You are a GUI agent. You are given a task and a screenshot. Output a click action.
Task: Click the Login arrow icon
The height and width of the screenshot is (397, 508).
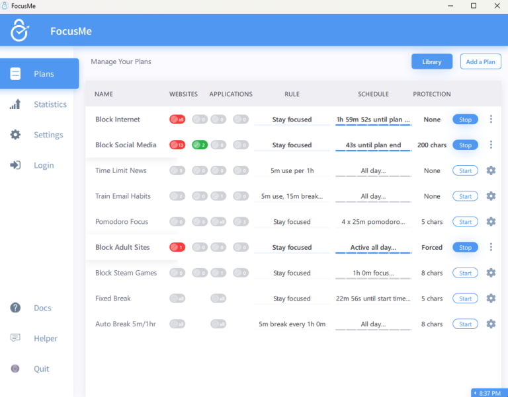(x=15, y=165)
